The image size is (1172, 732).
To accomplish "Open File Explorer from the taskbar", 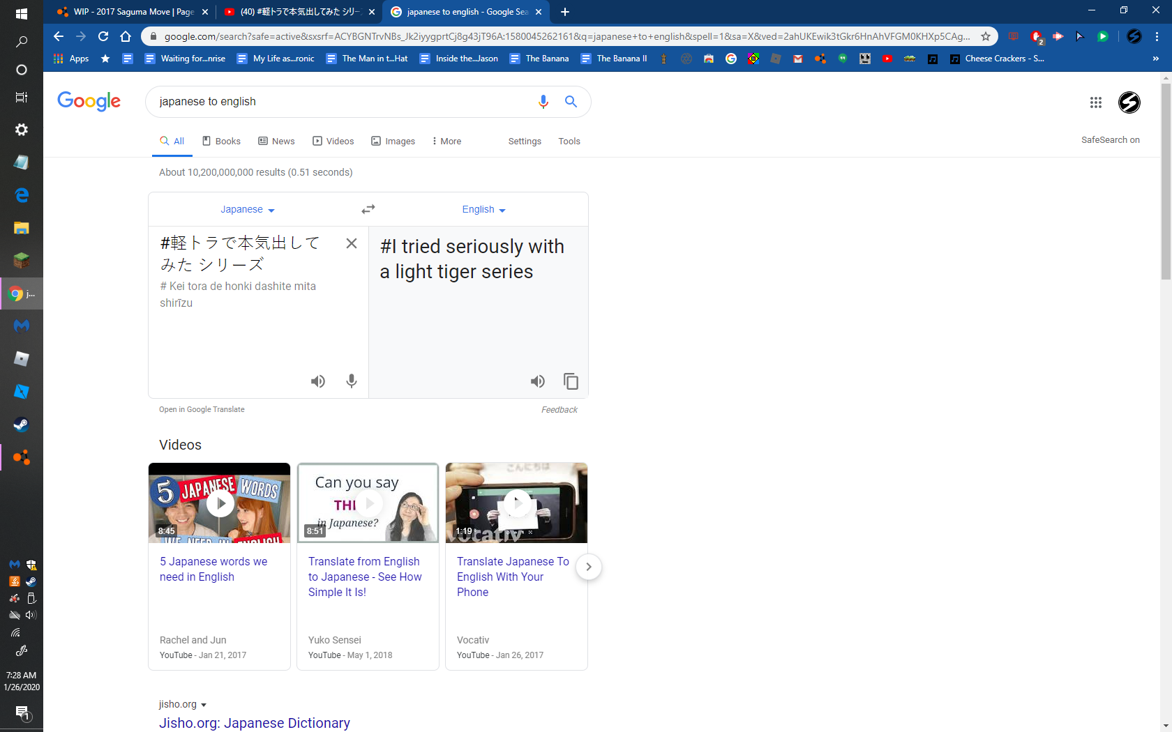I will coord(22,228).
